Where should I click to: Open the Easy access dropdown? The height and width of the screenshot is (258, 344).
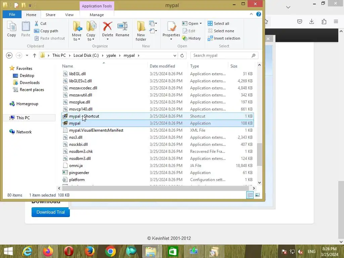(153, 31)
